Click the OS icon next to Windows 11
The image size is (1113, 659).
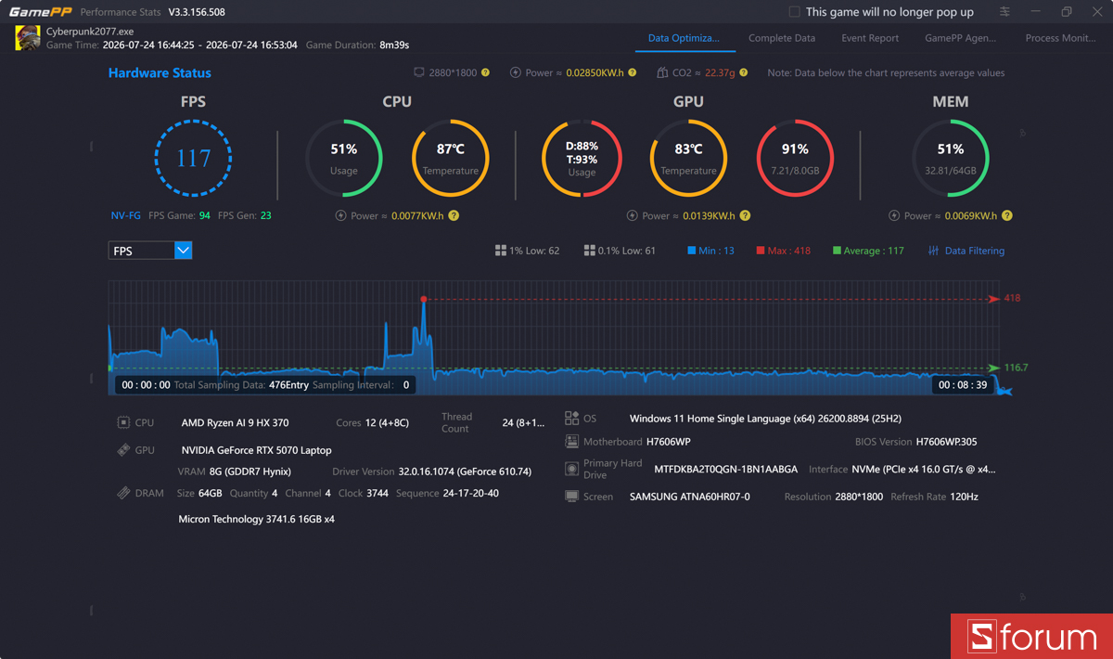pos(571,419)
